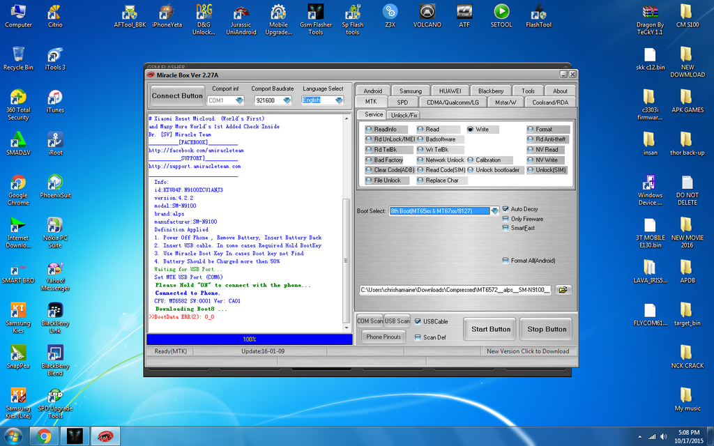Open the VOLCANO desktop shortcut
This screenshot has width=714, height=446.
(427, 17)
